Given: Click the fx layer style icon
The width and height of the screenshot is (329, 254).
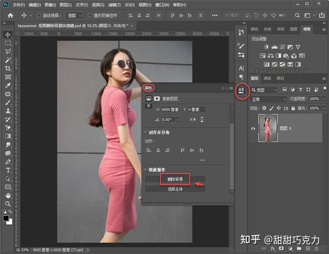Looking at the screenshot, I should pos(273,248).
